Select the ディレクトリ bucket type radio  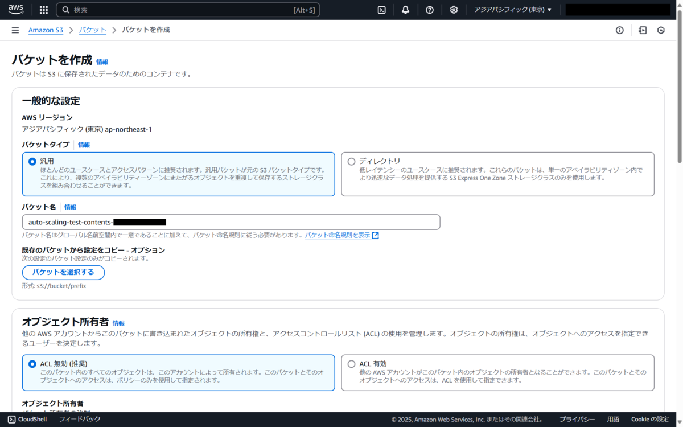click(351, 161)
